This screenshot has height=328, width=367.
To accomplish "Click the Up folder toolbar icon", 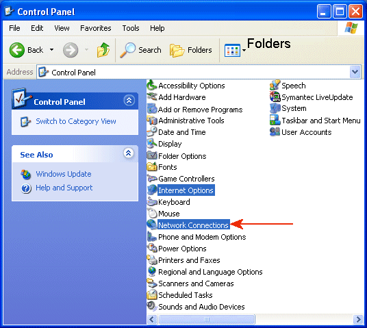I will pos(103,50).
